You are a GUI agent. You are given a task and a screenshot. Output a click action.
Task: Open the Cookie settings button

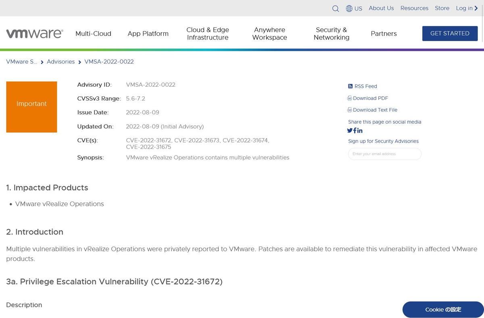pyautogui.click(x=443, y=310)
